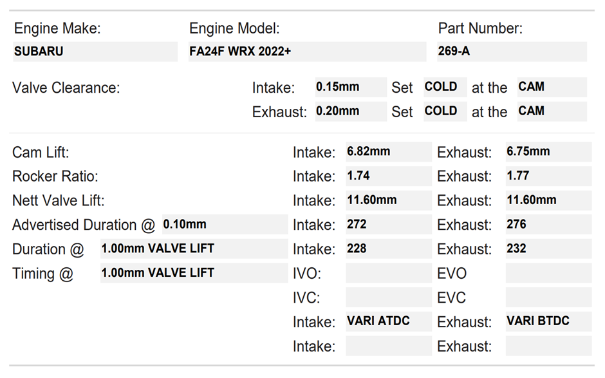Edit the intake duration value 228

(x=388, y=249)
